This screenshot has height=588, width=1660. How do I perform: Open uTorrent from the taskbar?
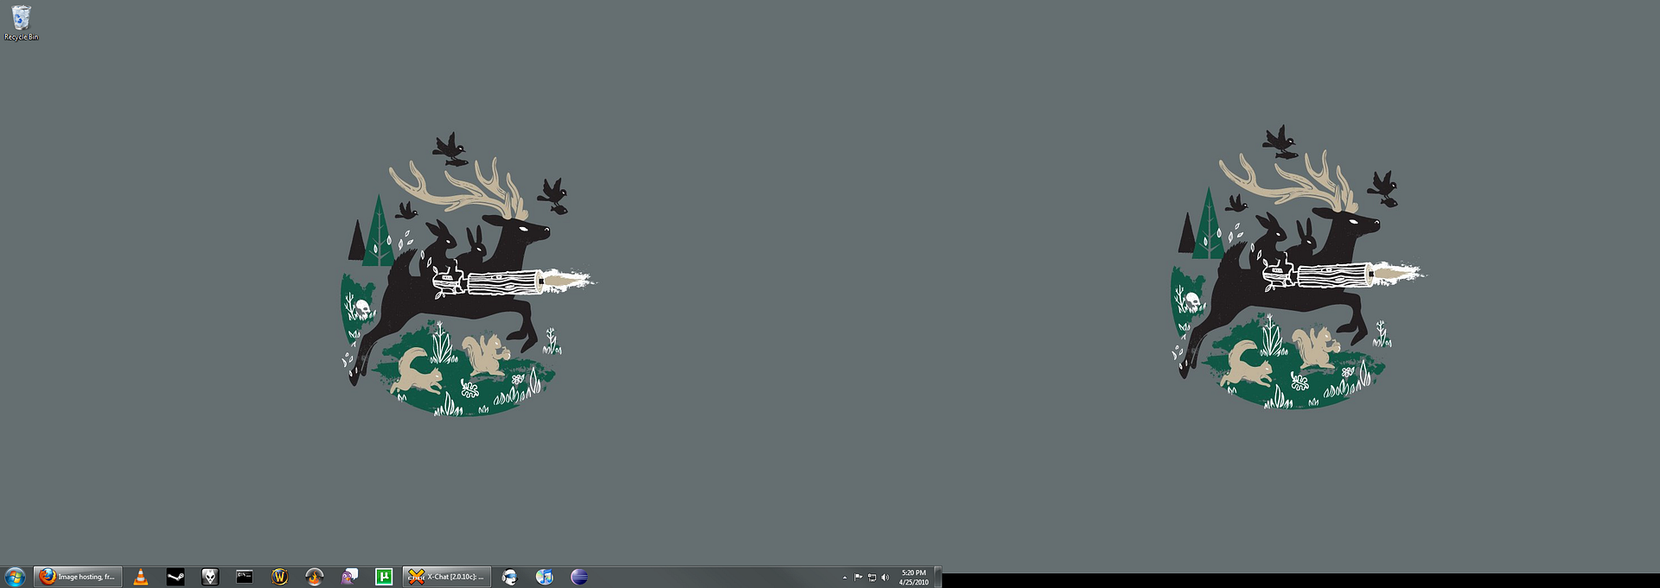tap(384, 577)
